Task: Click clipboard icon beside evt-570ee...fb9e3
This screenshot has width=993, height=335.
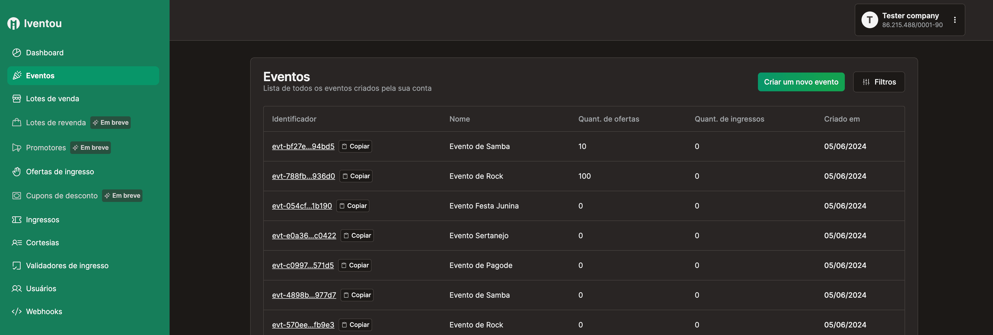Action: pos(344,325)
